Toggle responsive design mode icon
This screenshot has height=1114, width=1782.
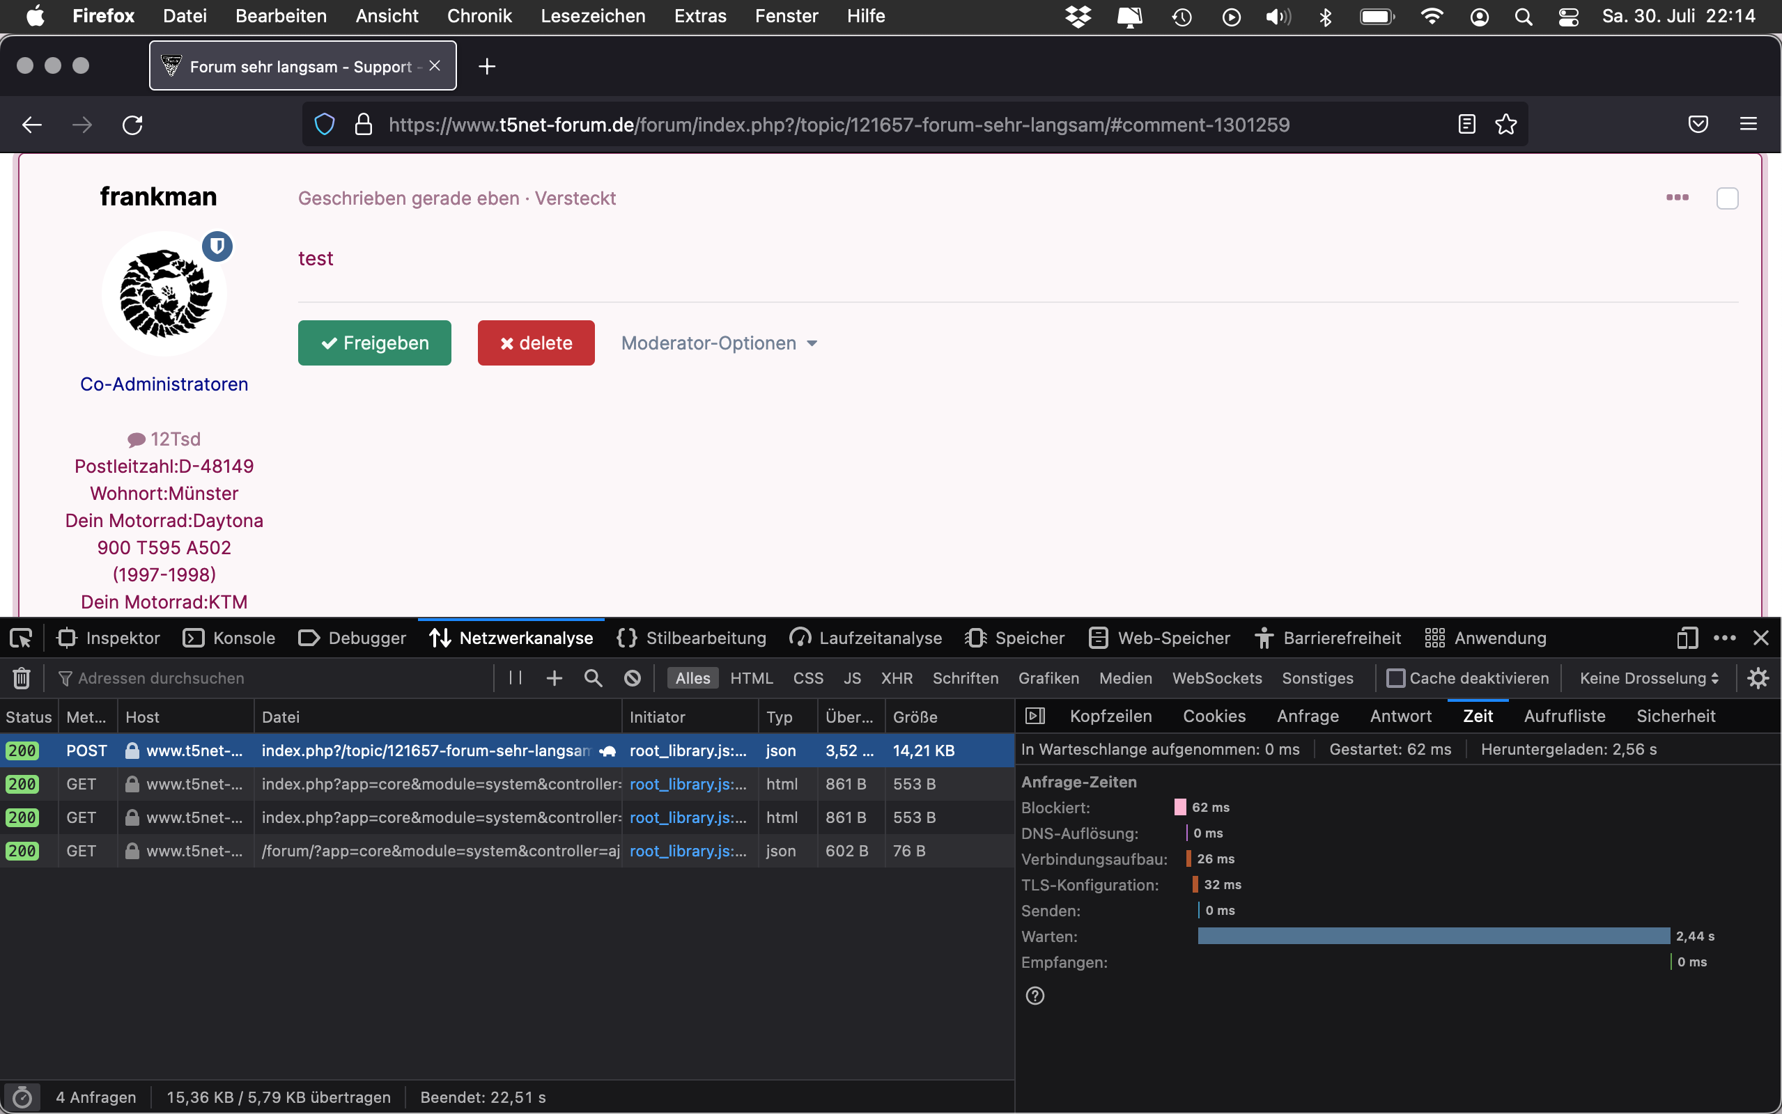pyautogui.click(x=1687, y=638)
